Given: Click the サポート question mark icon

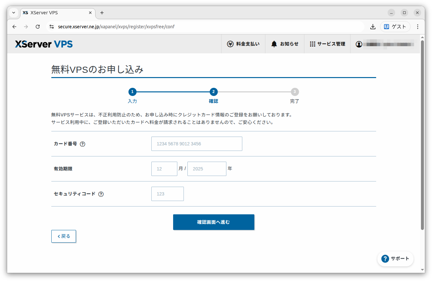Looking at the screenshot, I should point(385,259).
